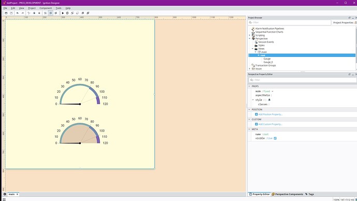Click the gear icon beside the main tab

tap(5, 194)
